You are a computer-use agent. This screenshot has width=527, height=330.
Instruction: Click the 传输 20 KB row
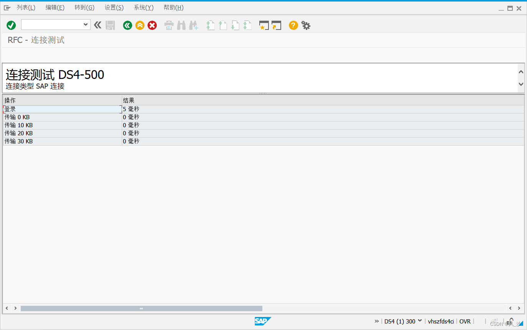point(263,133)
